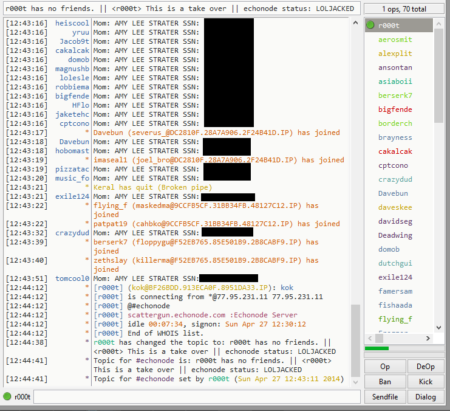Image resolution: width=450 pixels, height=411 pixels.
Task: Select bigfende in the user list
Action: (395, 109)
